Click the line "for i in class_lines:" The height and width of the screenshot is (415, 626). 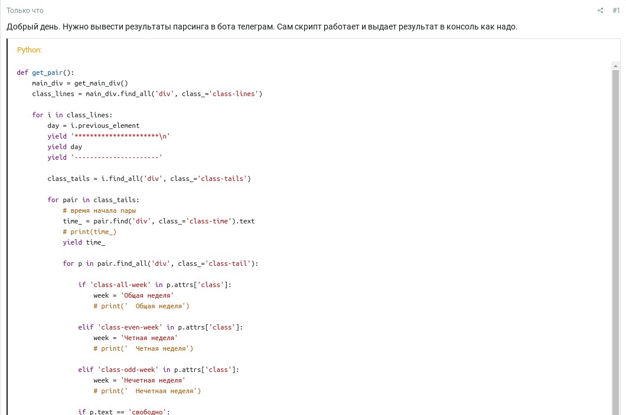tap(72, 115)
